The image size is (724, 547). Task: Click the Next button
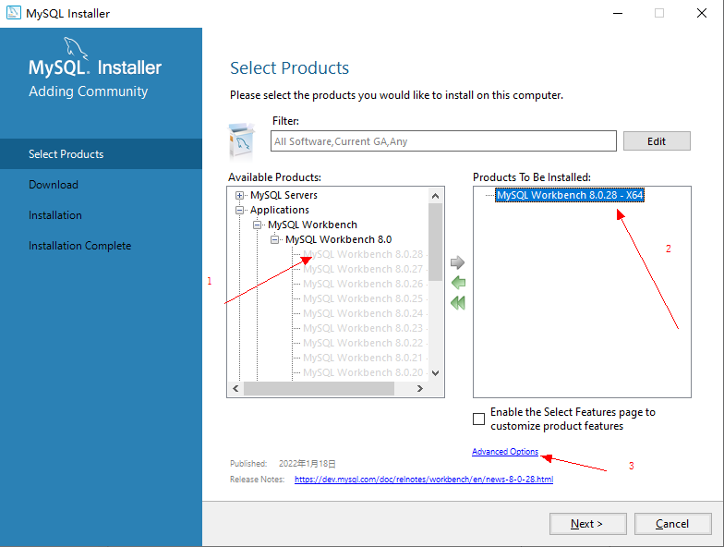tap(587, 523)
